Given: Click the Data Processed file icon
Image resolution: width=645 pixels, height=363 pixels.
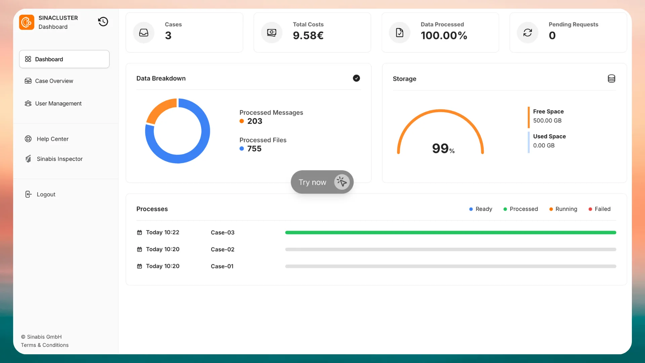Looking at the screenshot, I should (400, 33).
